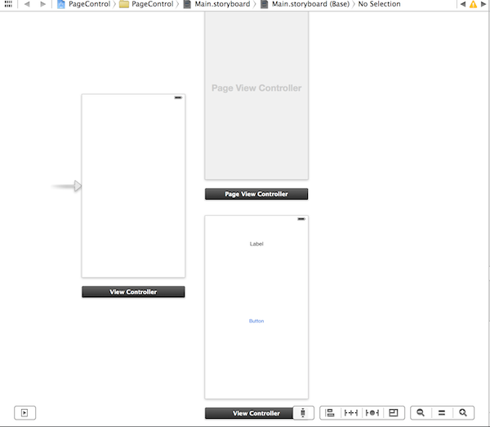Select the Page View Controller title bar

256,194
